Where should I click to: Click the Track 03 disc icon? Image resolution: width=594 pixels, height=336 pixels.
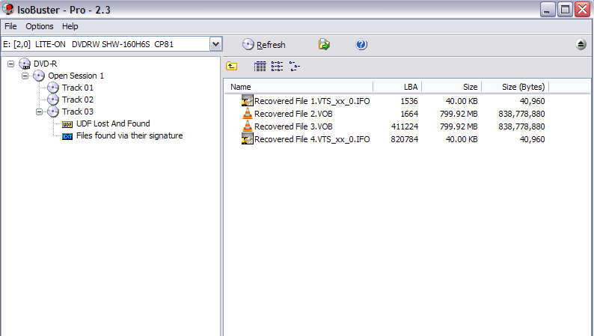point(53,112)
